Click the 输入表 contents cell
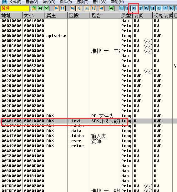Screen dimensions: 177x192 click(x=99, y=136)
